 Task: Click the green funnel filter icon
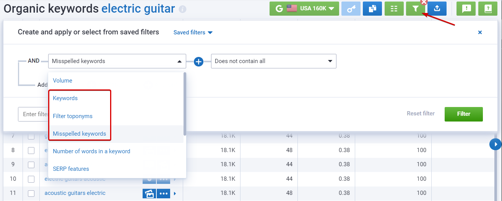(x=415, y=8)
